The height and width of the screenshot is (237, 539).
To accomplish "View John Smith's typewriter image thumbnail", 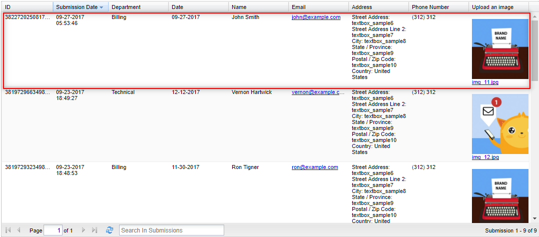I will pos(500,49).
